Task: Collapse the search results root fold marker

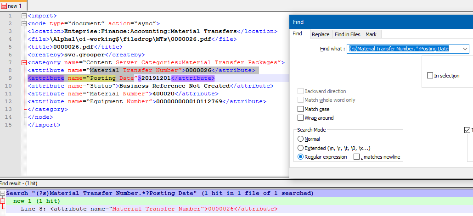Action: point(3,193)
